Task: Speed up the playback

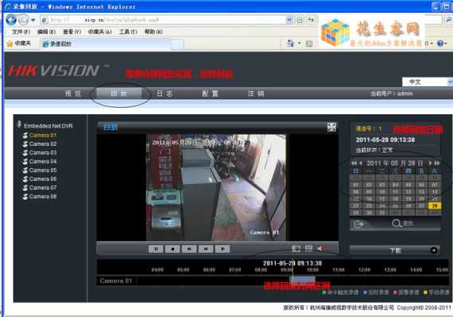Action: pyautogui.click(x=206, y=249)
